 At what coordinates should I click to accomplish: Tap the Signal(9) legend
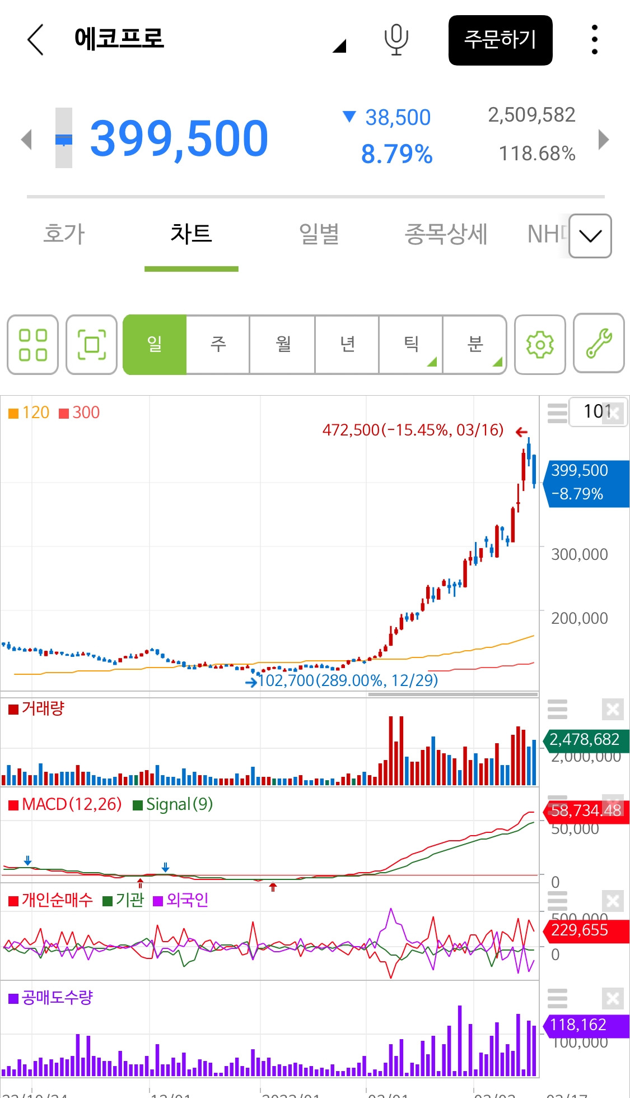tap(173, 805)
